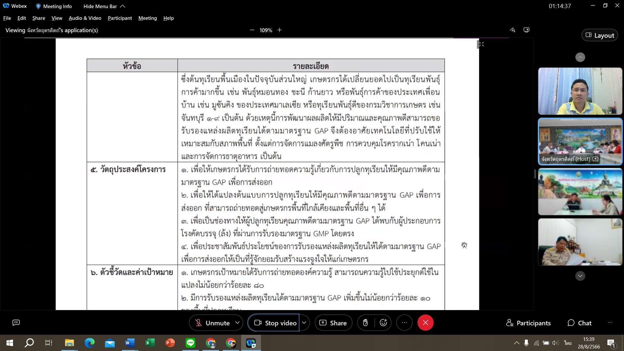The image size is (624, 351).
Task: Open second Chrome icon on taskbar
Action: [231, 343]
